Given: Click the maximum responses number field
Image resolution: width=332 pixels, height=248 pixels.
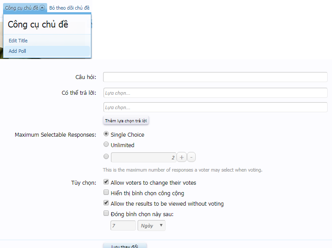Looking at the screenshot, I should (143, 157).
